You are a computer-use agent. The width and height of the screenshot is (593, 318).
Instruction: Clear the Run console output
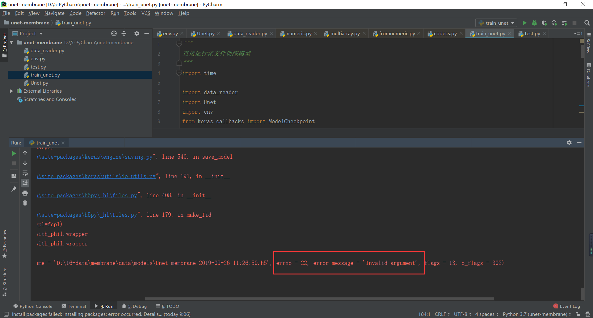tap(25, 203)
